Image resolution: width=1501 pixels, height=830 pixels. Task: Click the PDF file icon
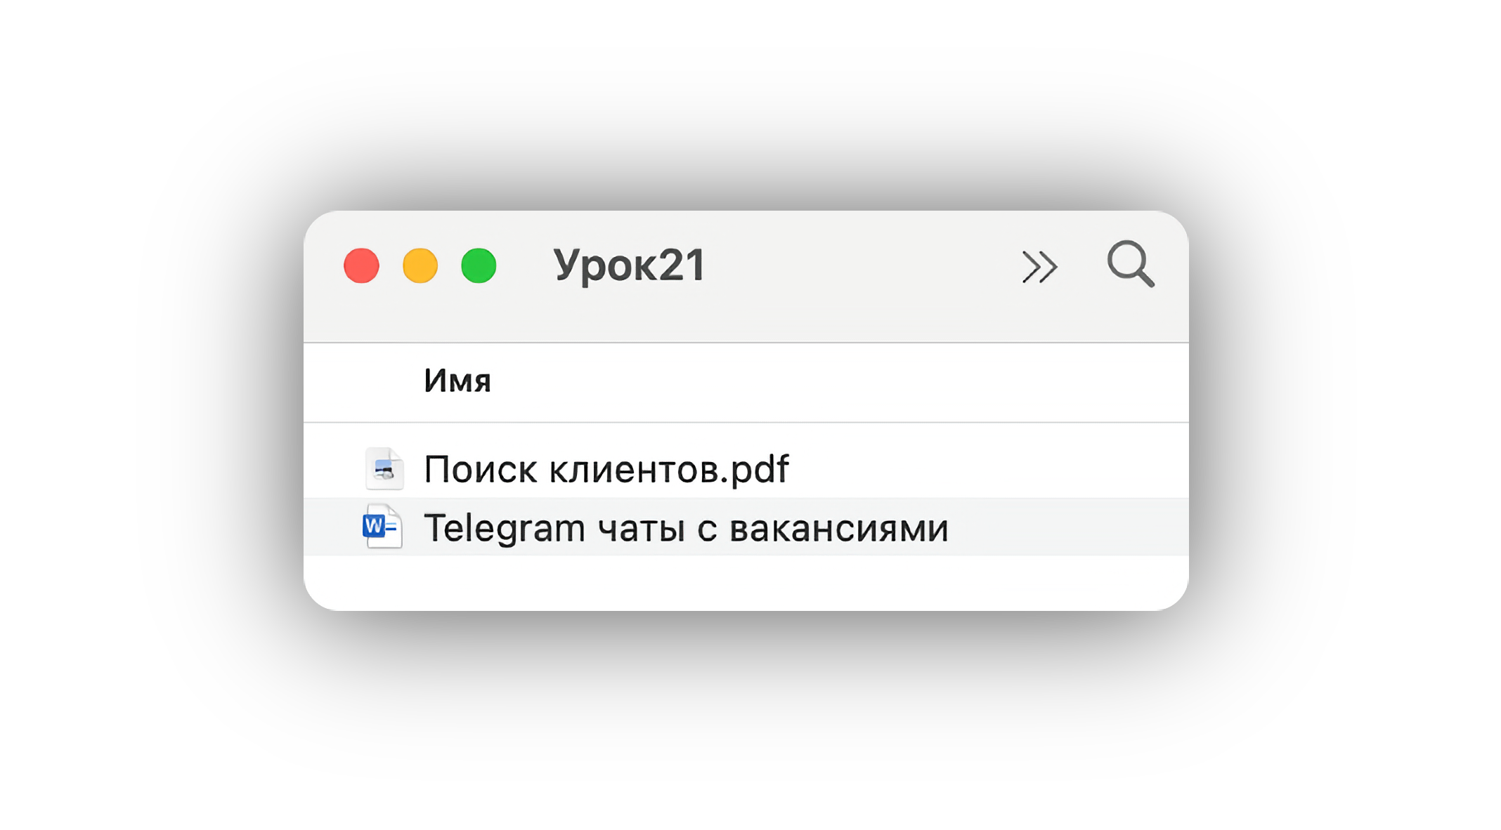click(384, 468)
